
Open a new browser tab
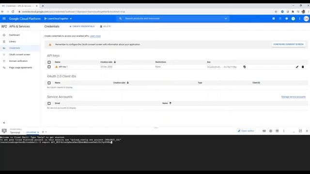click(x=43, y=6)
